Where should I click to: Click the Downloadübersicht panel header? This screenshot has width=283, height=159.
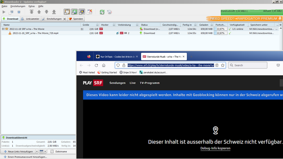tap(38, 138)
